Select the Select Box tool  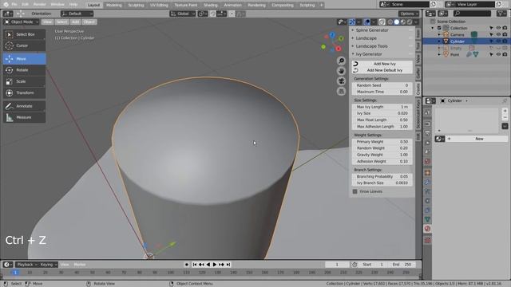pos(25,34)
